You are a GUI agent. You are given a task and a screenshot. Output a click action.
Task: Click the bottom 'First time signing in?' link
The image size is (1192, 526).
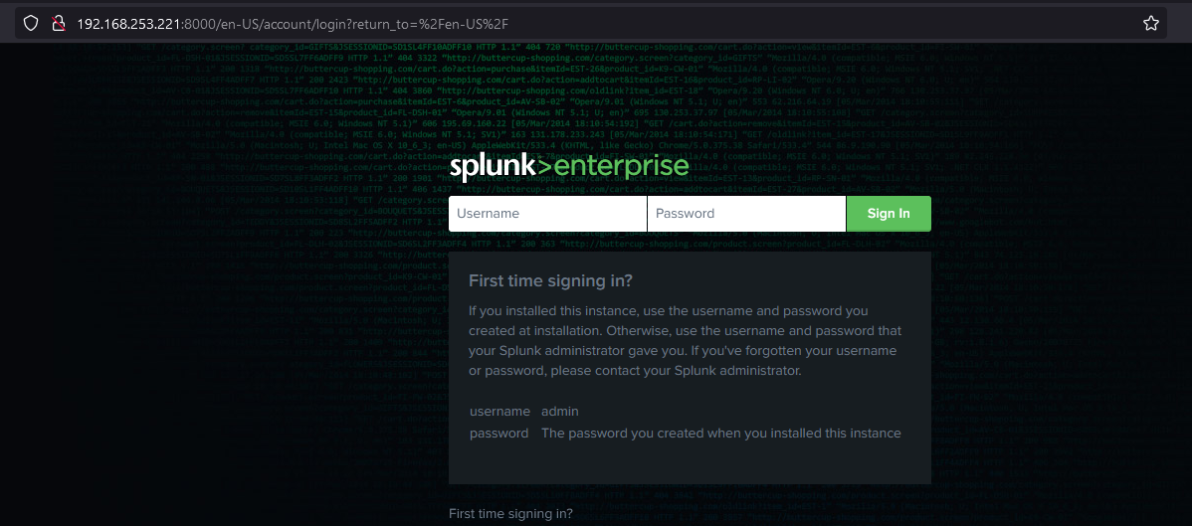510,514
